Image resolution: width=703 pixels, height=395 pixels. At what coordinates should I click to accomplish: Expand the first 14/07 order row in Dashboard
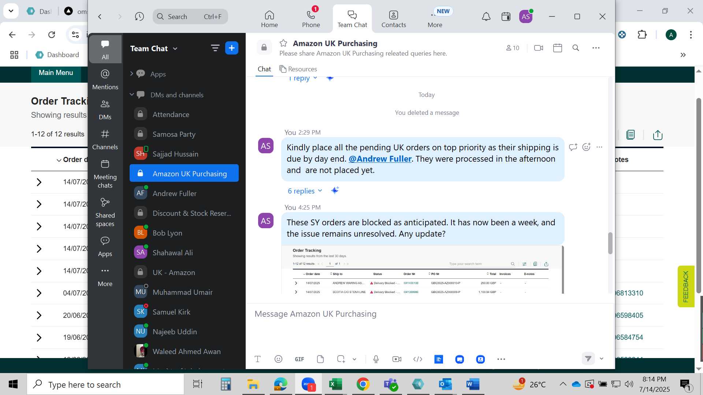point(39,182)
